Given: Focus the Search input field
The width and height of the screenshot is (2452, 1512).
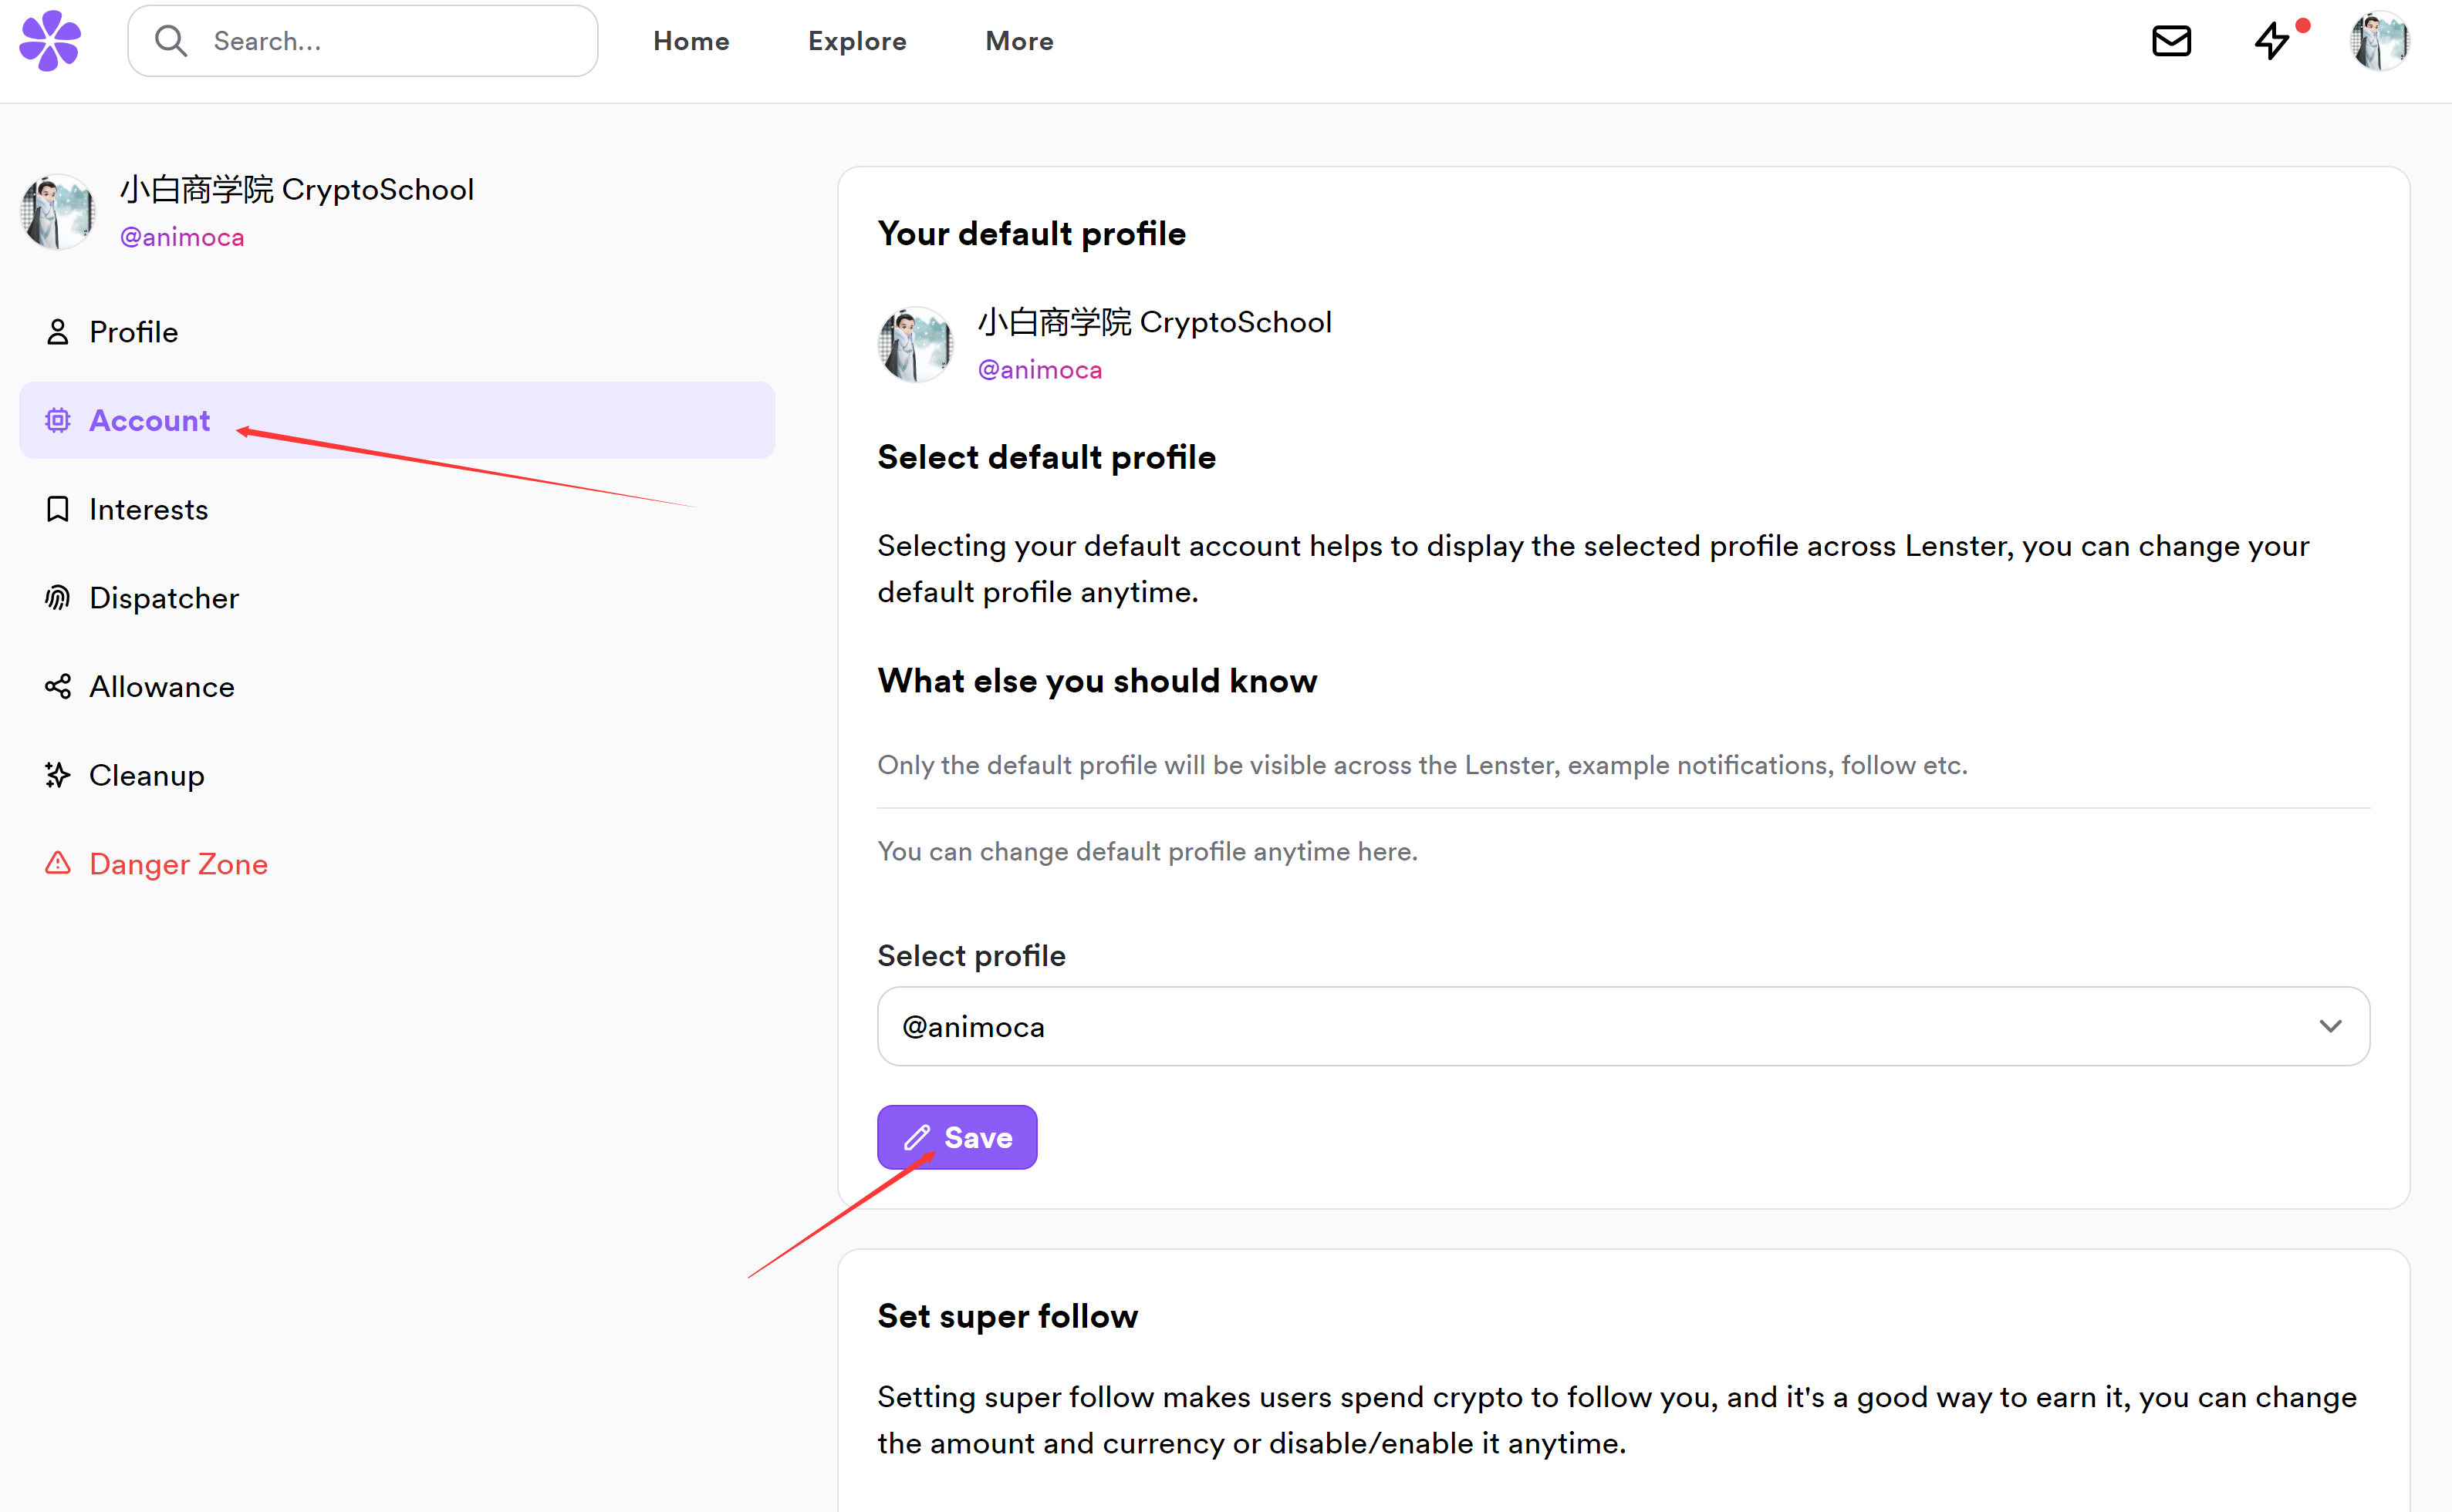Looking at the screenshot, I should [x=363, y=41].
